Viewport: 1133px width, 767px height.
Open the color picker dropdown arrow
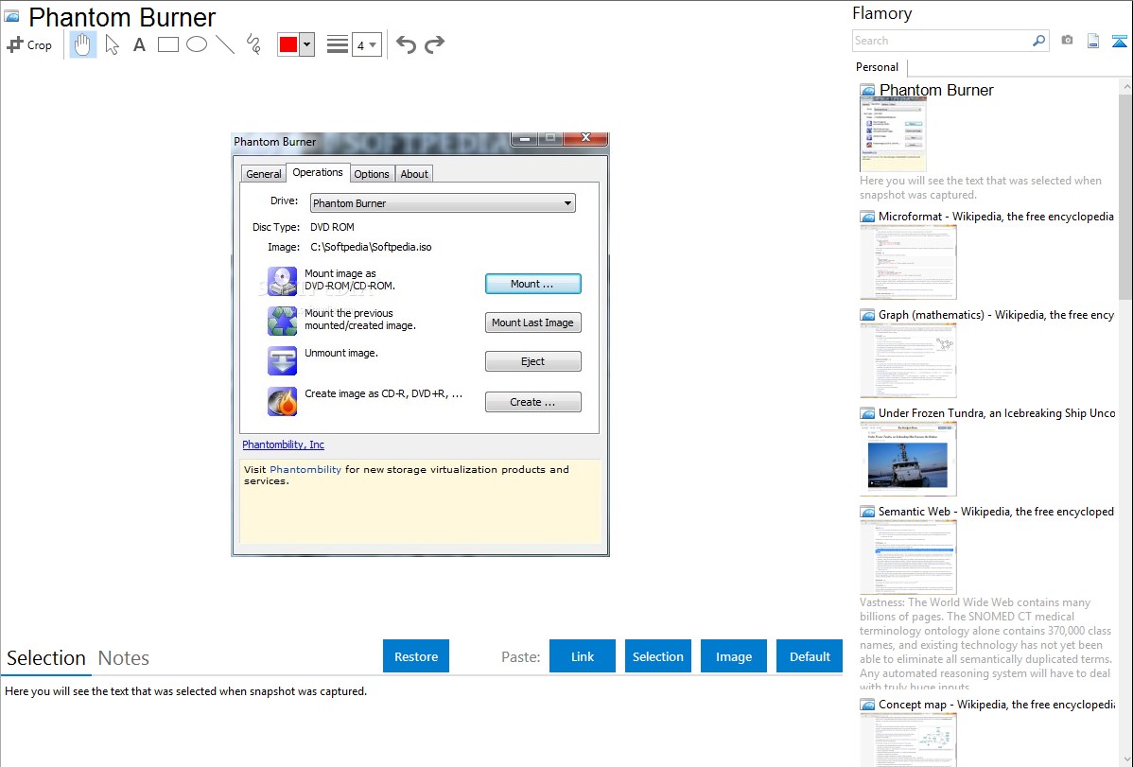306,44
